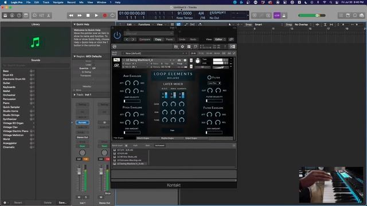The width and height of the screenshot is (367, 206).
Task: Toggle Kontakt rack view layout icon
Action: coord(189,47)
